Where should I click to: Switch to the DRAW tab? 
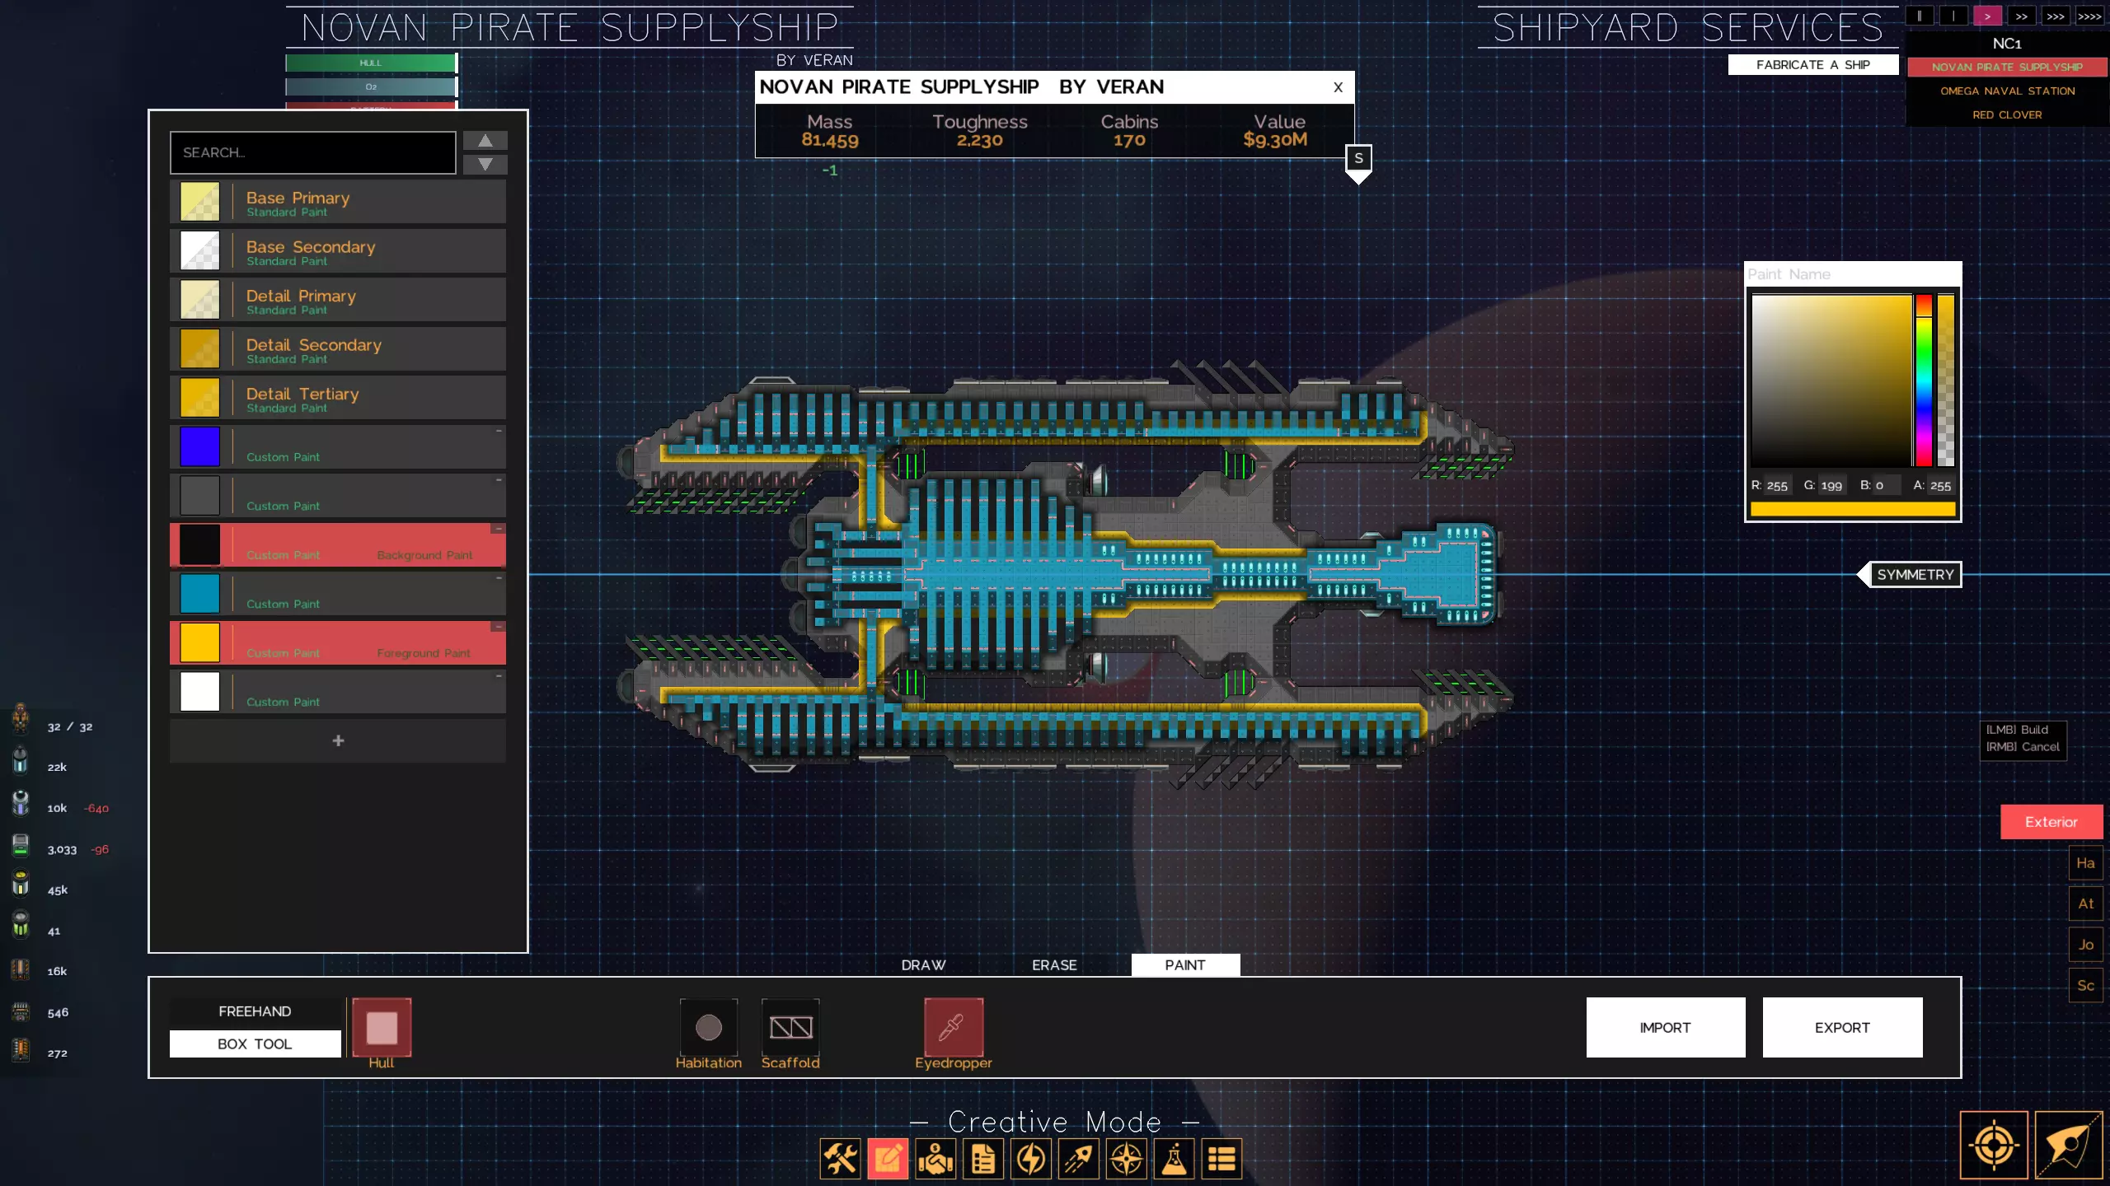923,965
